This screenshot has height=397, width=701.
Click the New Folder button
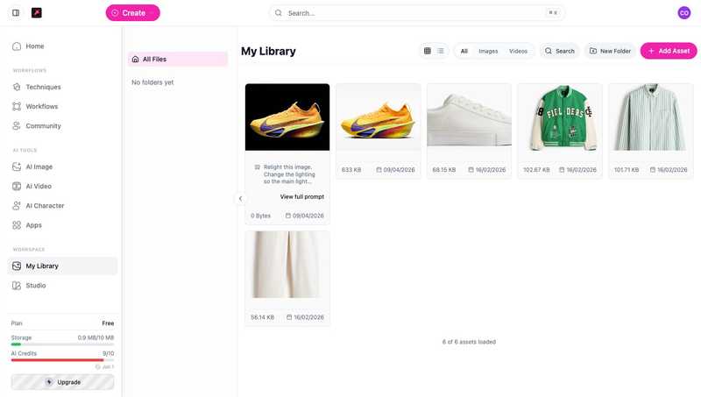coord(610,51)
